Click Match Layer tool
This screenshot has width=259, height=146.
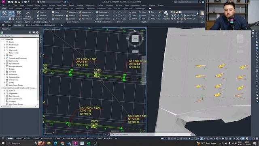[189, 19]
